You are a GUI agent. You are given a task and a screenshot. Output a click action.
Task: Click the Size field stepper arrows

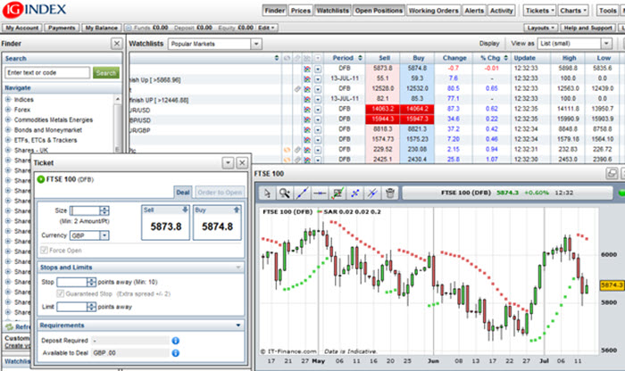(x=104, y=210)
